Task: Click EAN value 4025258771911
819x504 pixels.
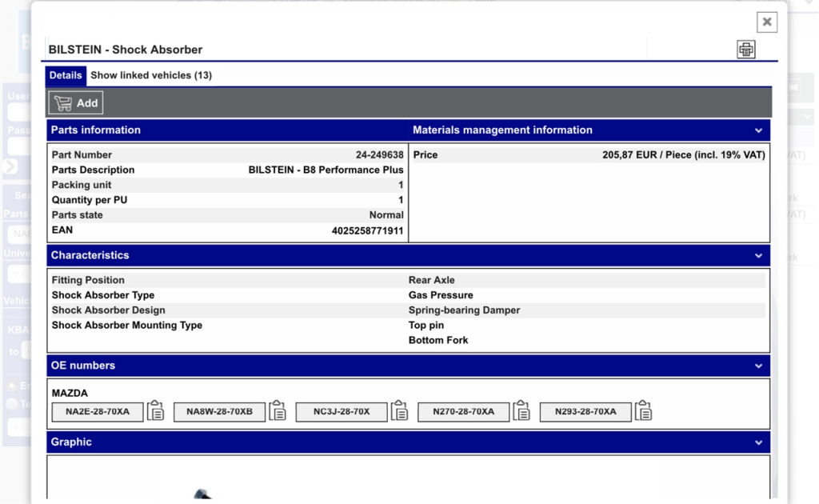Action: (x=368, y=231)
